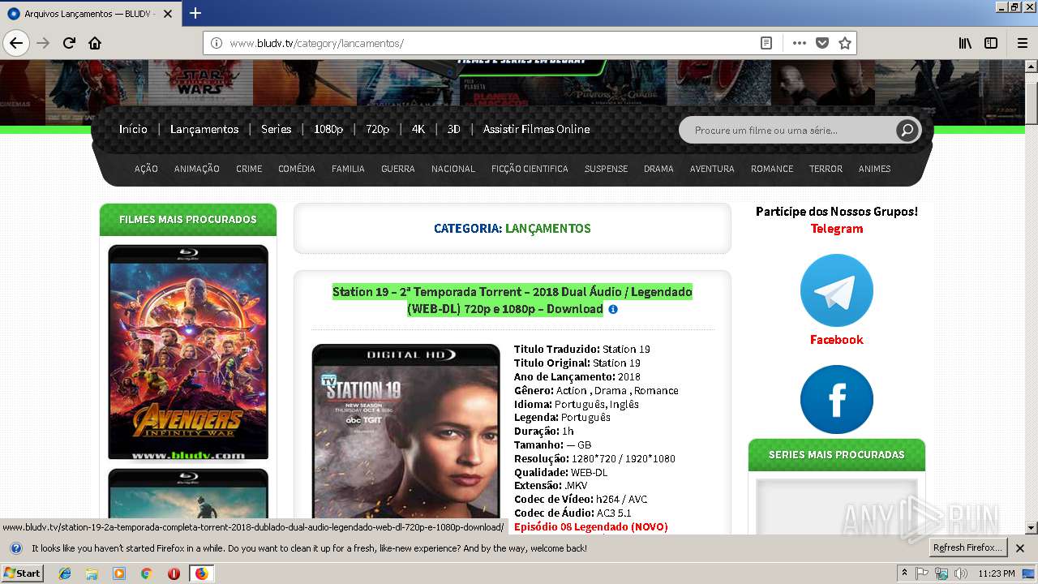1038x584 pixels.
Task: Select 1080p menu item
Action: pyautogui.click(x=328, y=129)
